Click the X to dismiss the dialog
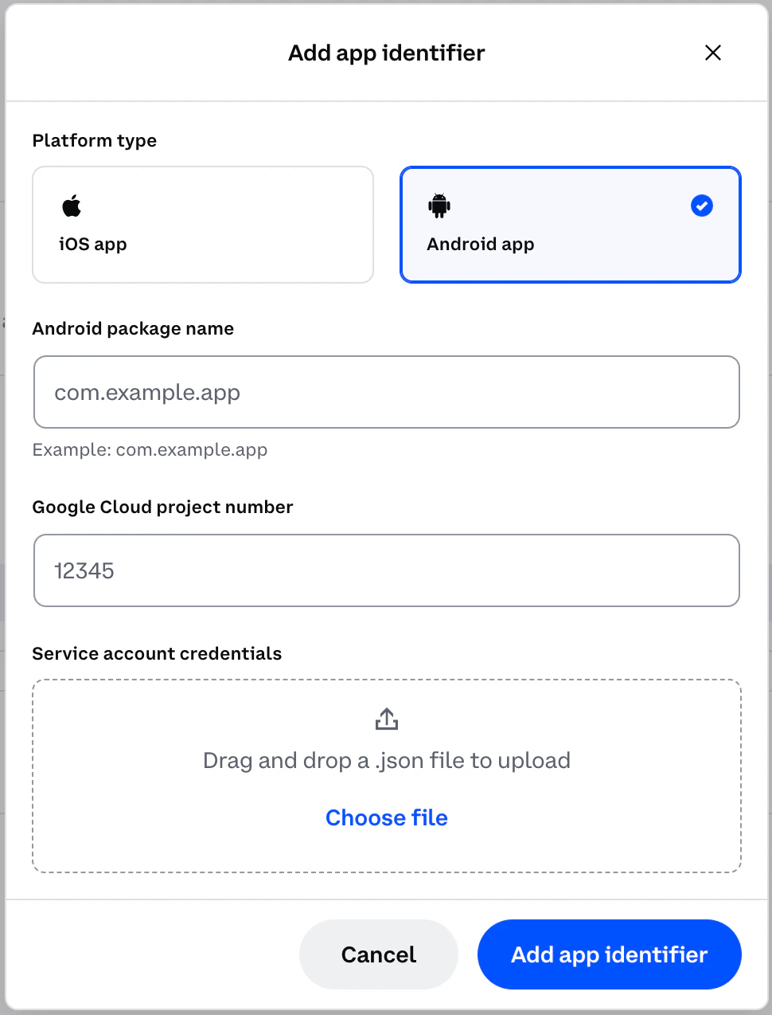Viewport: 772px width, 1015px height. (x=712, y=53)
